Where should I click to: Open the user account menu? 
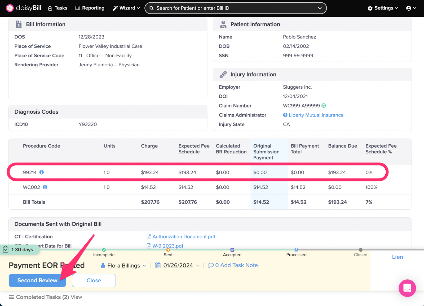point(411,8)
